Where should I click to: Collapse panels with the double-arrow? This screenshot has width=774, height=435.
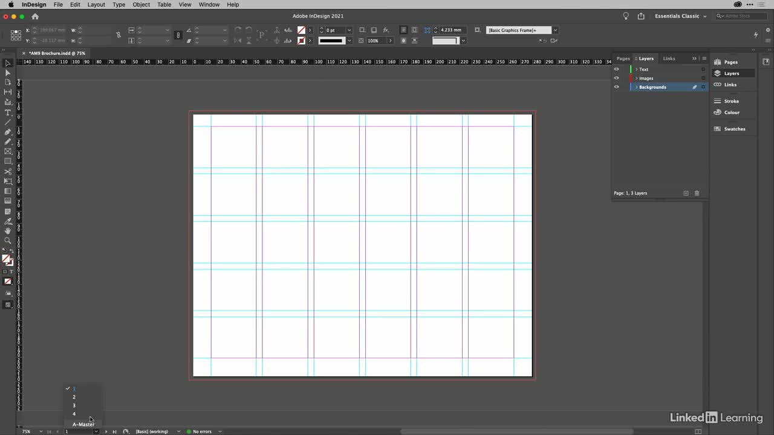[x=694, y=59]
